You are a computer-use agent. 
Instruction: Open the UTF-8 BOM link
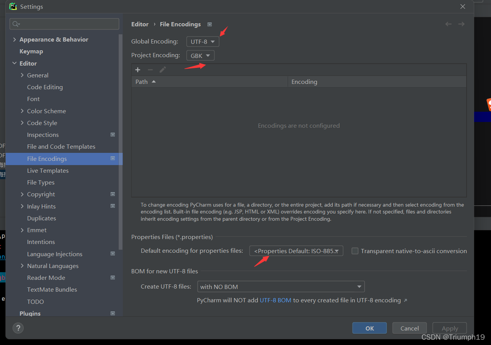coord(275,300)
